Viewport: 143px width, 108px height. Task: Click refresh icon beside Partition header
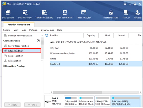(x=47, y=35)
